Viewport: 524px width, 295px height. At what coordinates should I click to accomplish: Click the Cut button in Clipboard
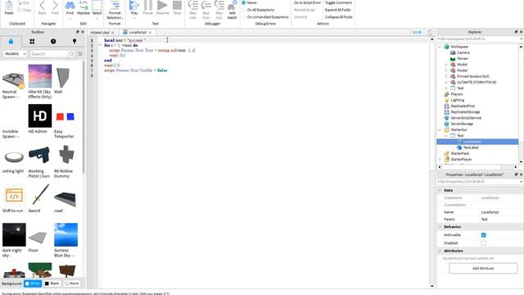[24, 2]
